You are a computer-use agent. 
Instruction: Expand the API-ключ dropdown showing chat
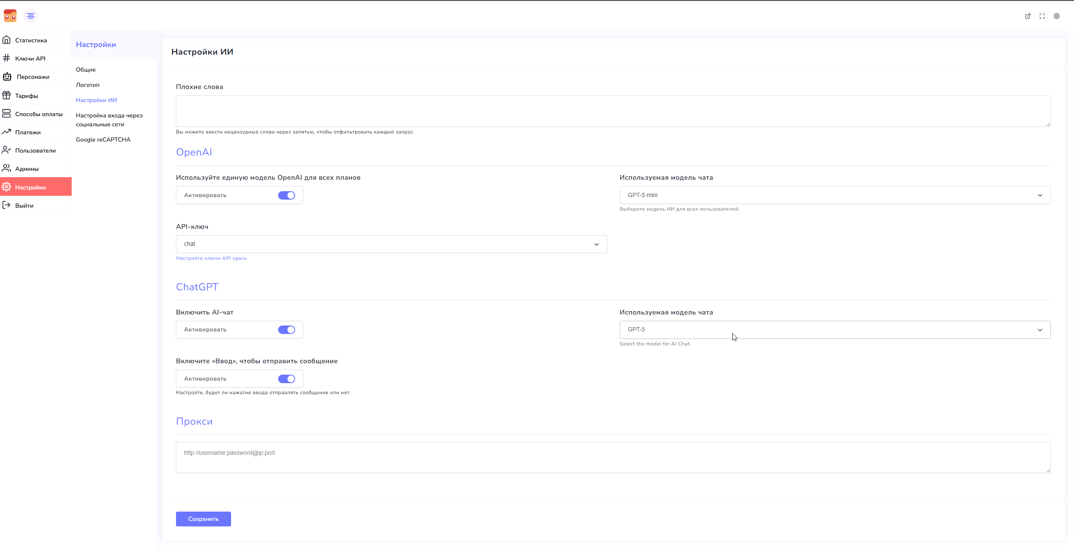(391, 244)
